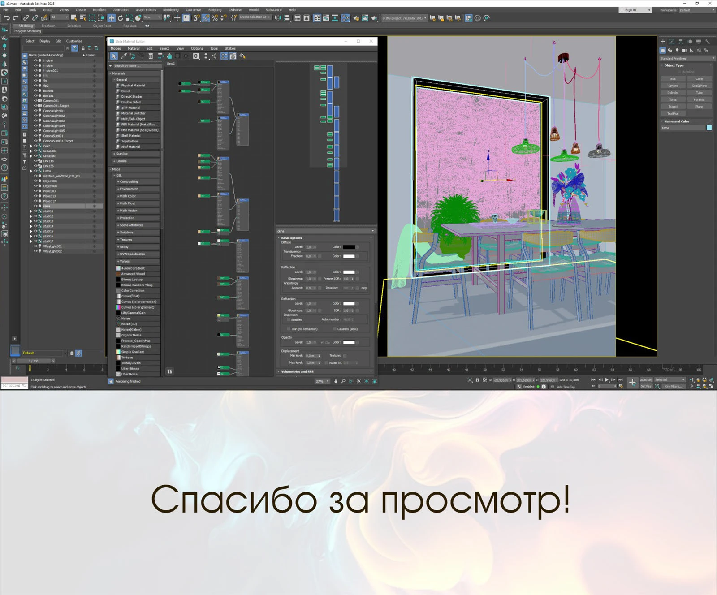717x595 pixels.
Task: Open the 27% zoom dropdown in Material Editor
Action: click(x=322, y=381)
